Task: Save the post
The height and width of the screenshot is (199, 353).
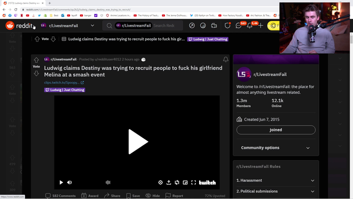Action: tap(133, 196)
